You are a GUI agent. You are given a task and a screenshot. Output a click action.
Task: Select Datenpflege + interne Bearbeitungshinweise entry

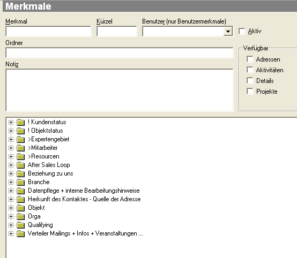[x=84, y=191]
